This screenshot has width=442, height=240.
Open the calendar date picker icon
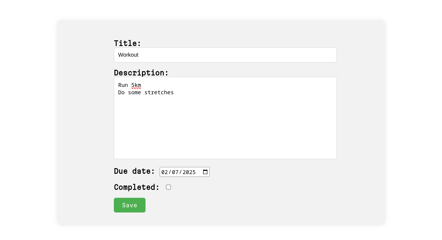[x=205, y=172]
